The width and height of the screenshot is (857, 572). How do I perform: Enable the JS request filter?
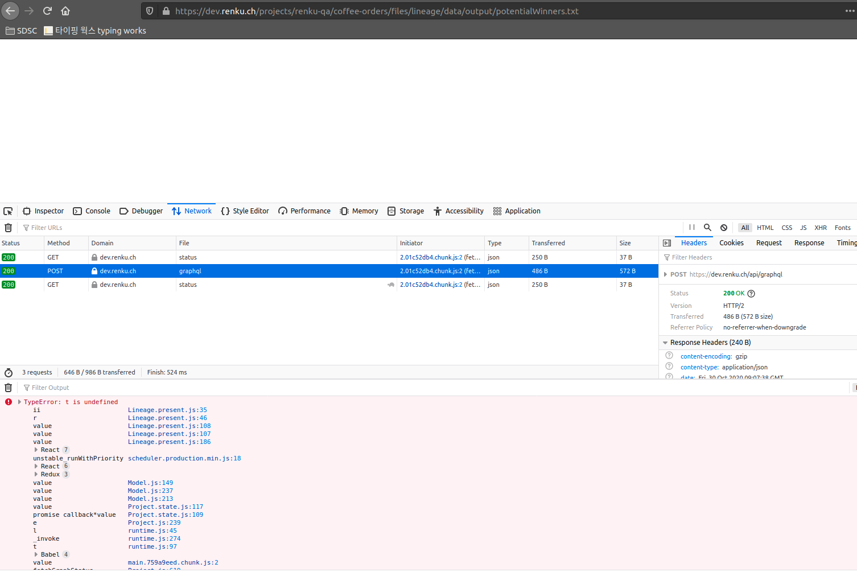(x=804, y=227)
